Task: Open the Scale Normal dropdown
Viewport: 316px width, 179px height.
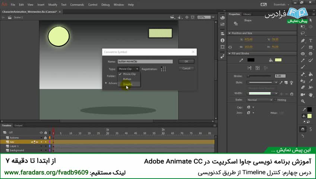Action: [260, 100]
